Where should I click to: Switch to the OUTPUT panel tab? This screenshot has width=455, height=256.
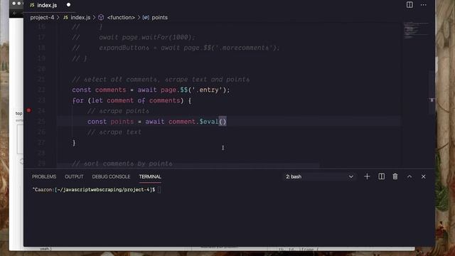tap(74, 177)
